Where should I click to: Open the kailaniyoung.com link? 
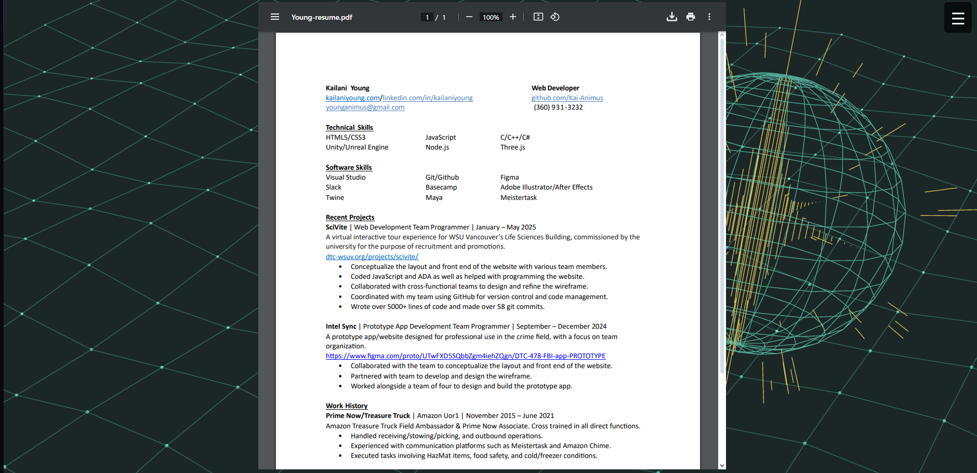[x=352, y=98]
